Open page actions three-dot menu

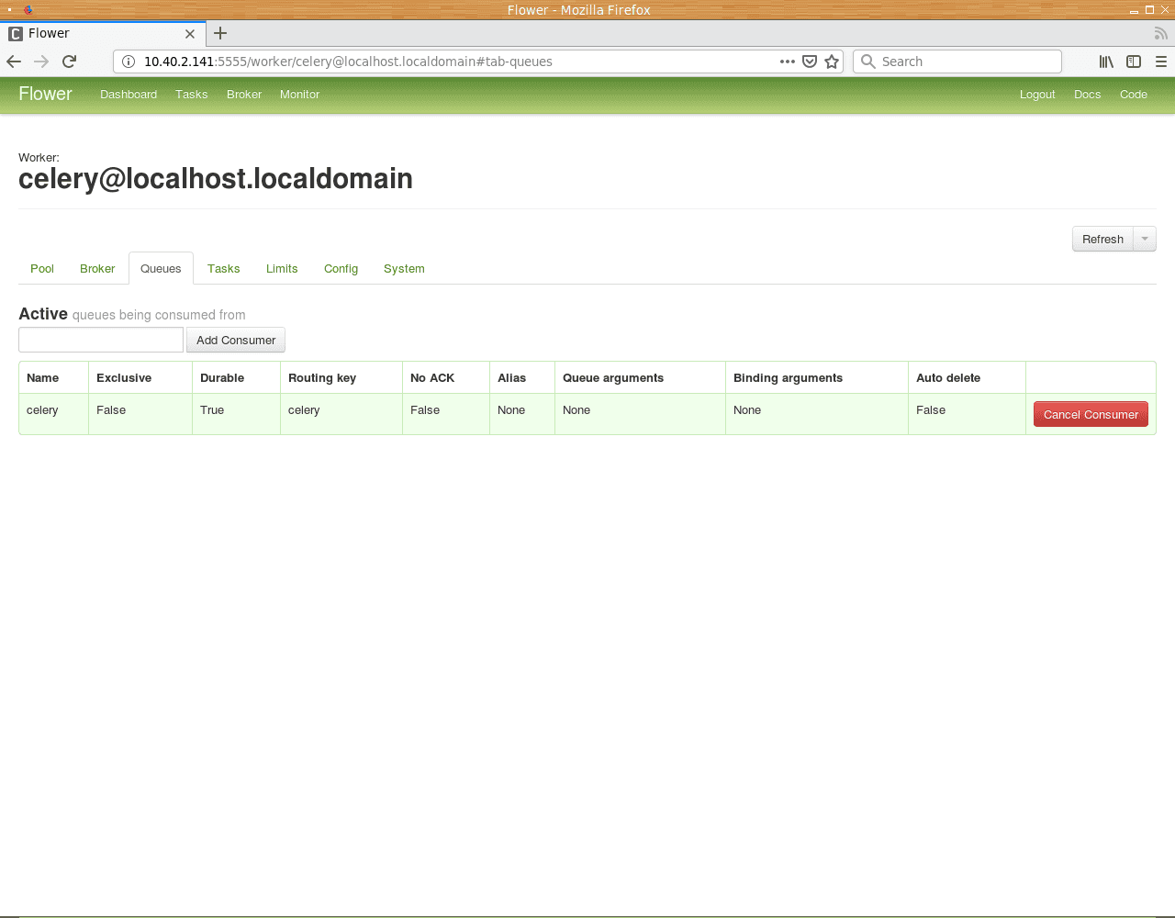click(788, 62)
